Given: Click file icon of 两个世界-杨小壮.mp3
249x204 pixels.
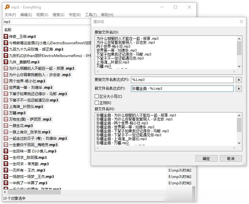Looking at the screenshot, I should point(6,81).
